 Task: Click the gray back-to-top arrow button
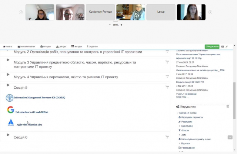(x=230, y=137)
